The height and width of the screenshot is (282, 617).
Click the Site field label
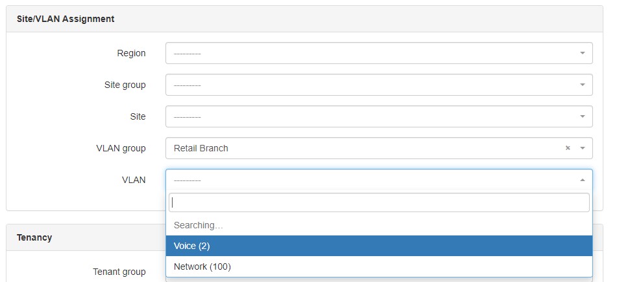(x=138, y=116)
